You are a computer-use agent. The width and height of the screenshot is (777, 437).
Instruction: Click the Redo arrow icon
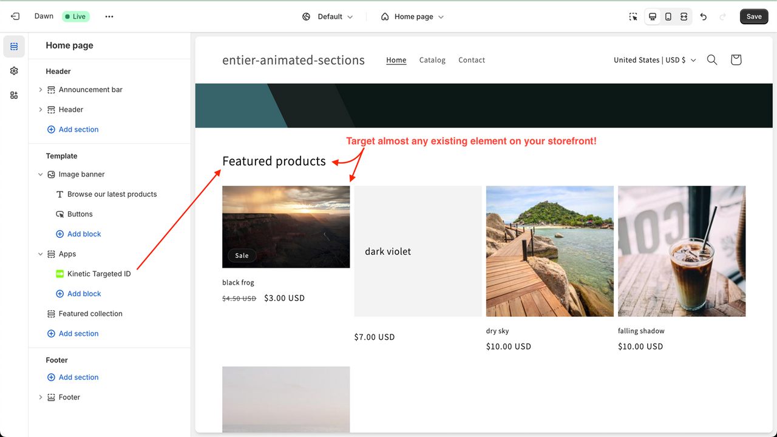coord(723,16)
